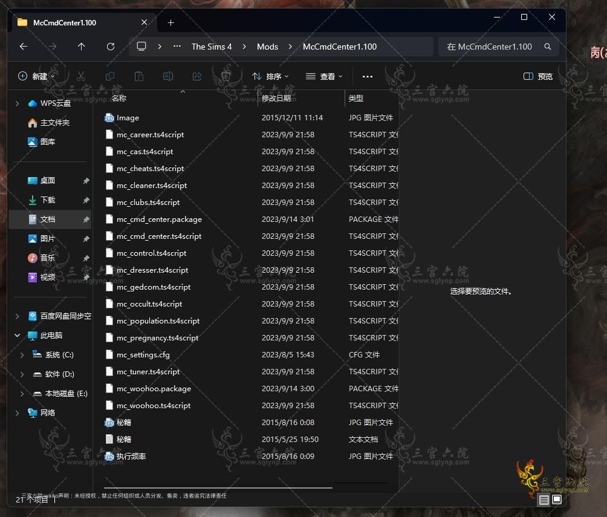Open the new tab plus button
The width and height of the screenshot is (607, 517).
point(170,23)
